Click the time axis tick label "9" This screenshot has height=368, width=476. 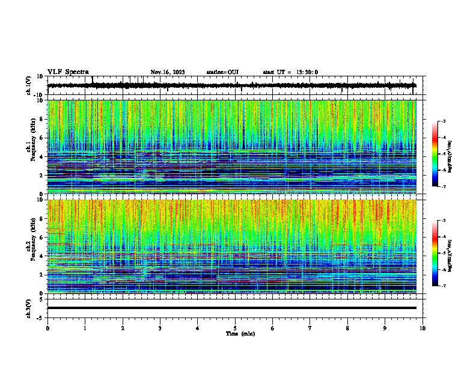coord(385,328)
